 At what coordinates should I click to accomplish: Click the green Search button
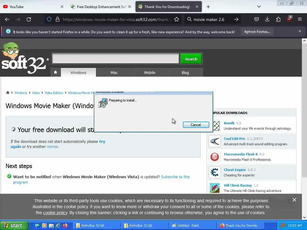point(191,59)
